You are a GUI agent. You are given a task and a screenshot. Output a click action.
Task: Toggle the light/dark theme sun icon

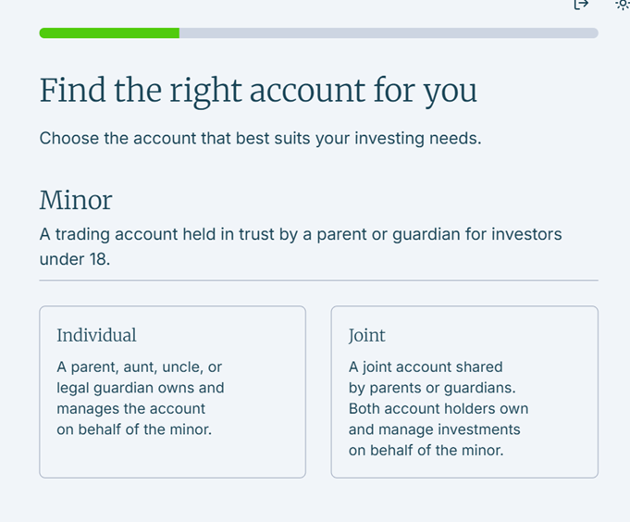[623, 5]
